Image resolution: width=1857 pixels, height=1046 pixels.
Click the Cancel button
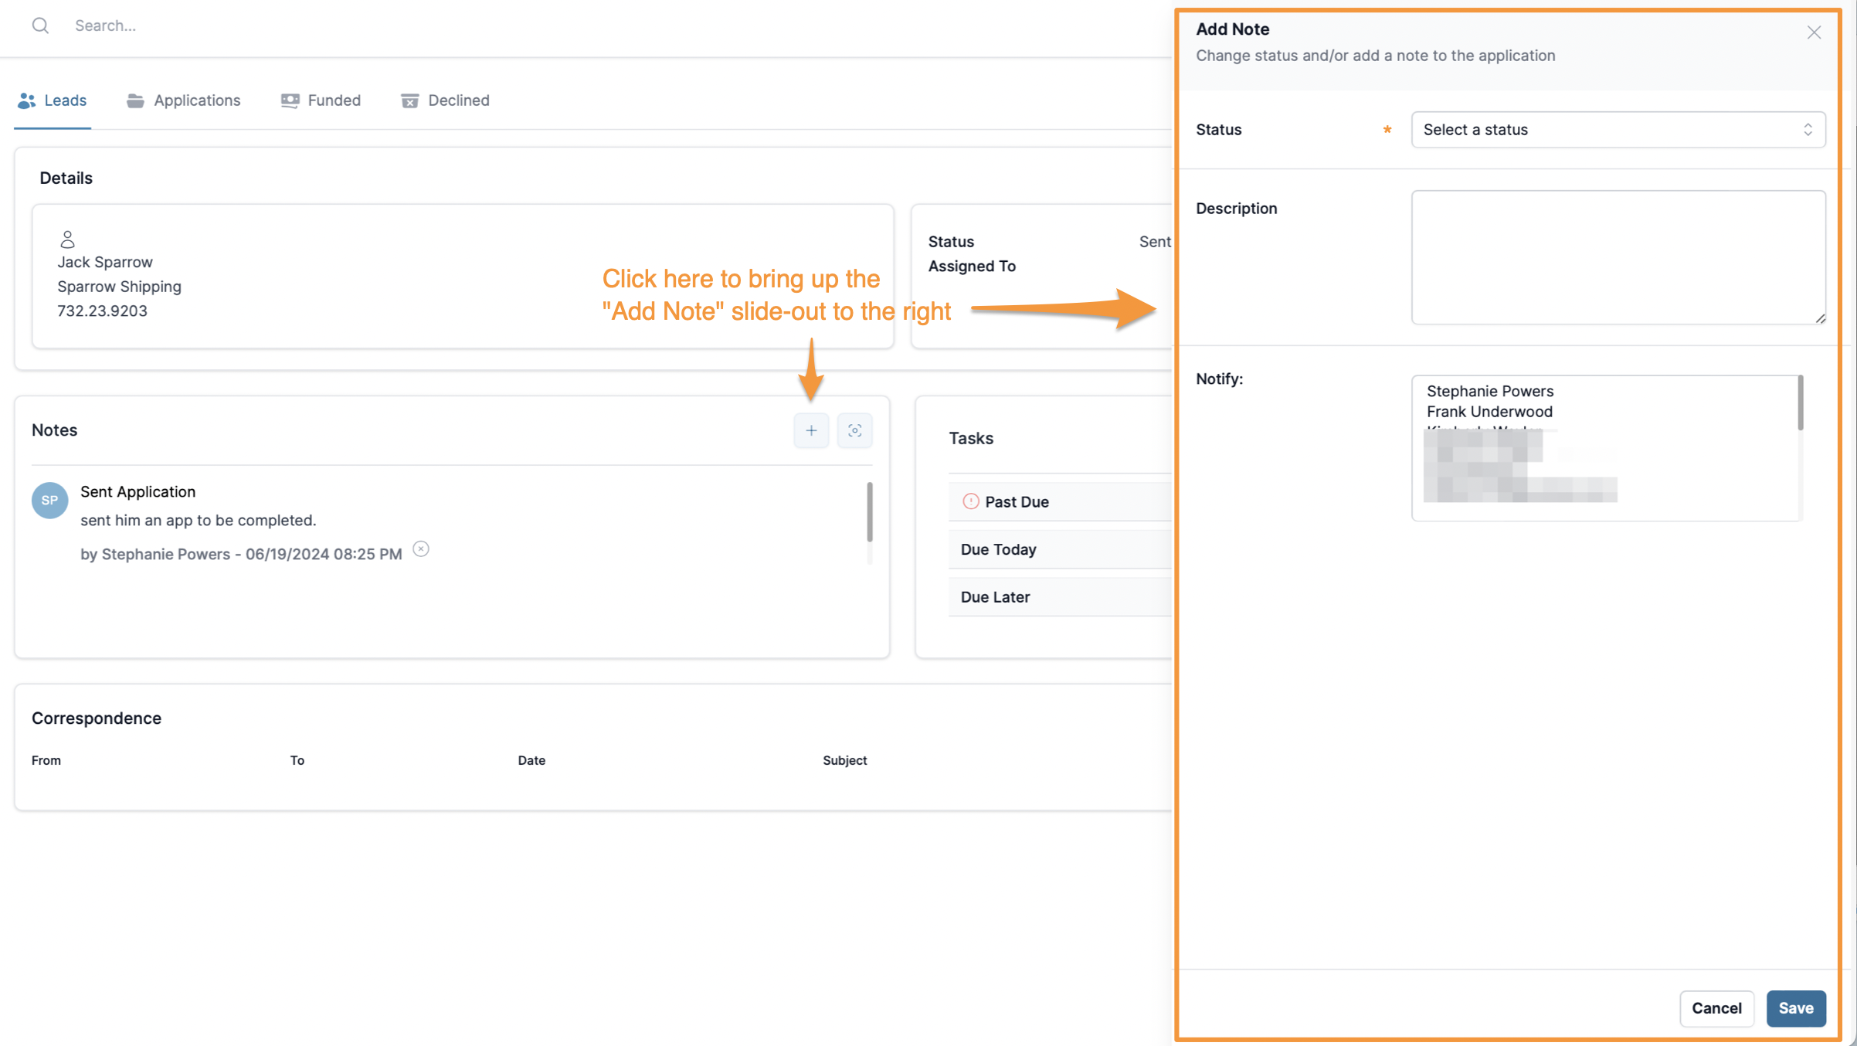click(1716, 1008)
